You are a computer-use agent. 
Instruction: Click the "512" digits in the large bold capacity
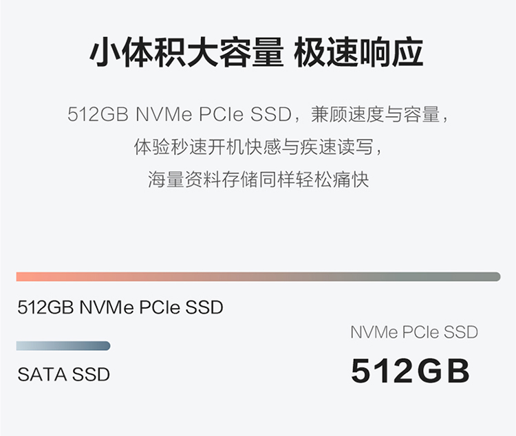click(x=381, y=371)
